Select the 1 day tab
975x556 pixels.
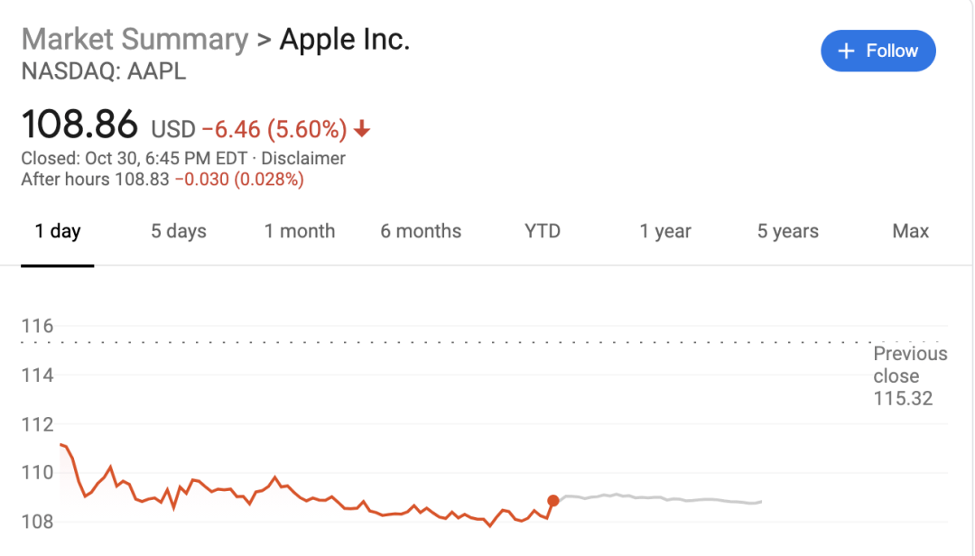(x=57, y=231)
